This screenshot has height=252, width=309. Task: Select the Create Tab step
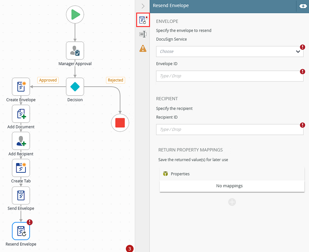[21, 168]
